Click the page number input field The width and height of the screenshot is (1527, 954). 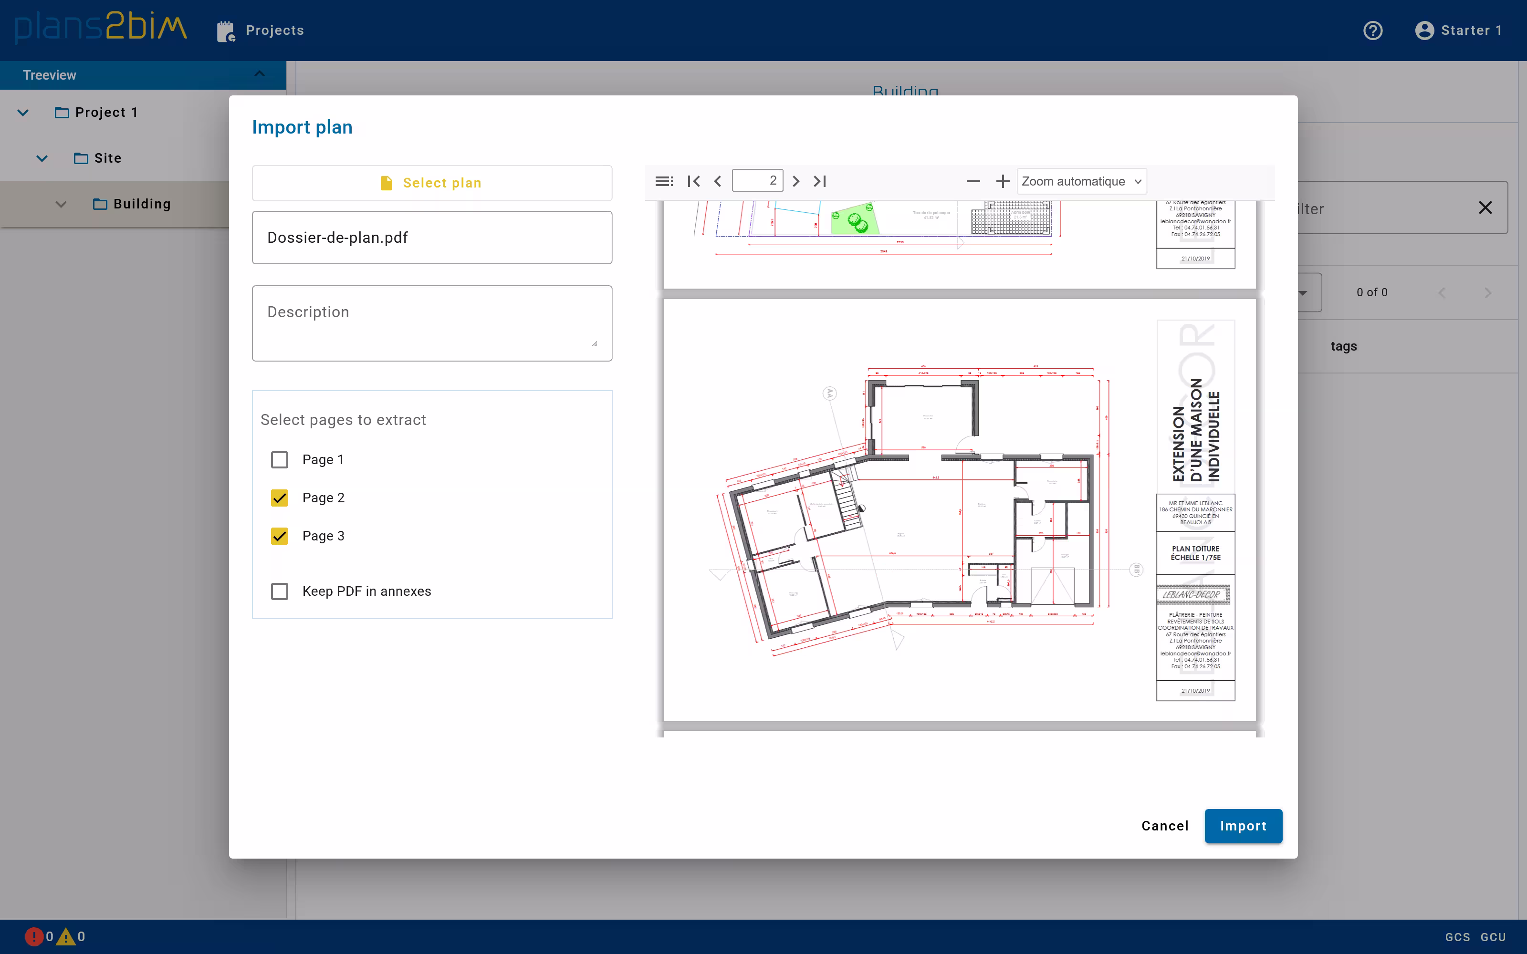point(758,180)
